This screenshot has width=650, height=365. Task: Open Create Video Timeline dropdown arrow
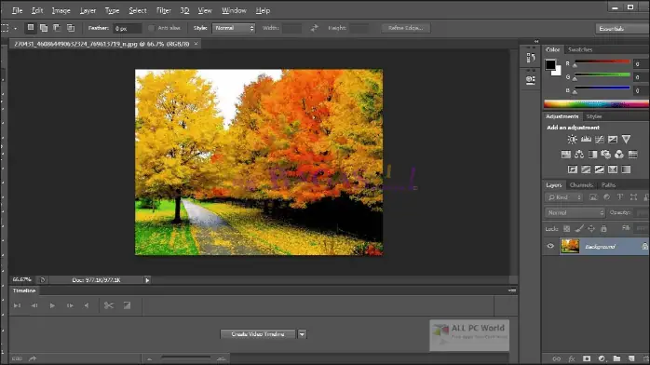pos(302,334)
